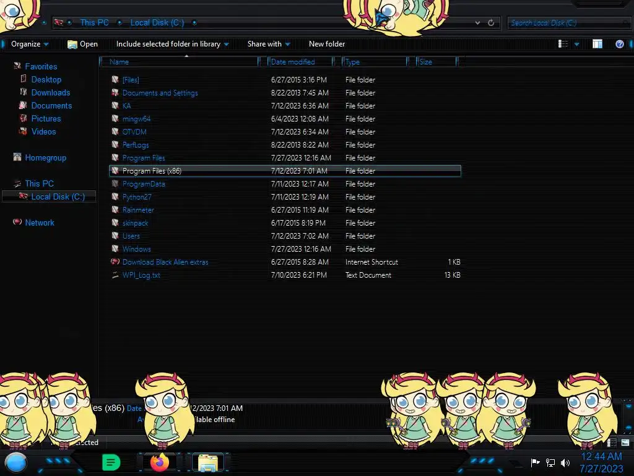Click the [Files] folder icon
Image resolution: width=634 pixels, height=476 pixels.
[x=115, y=79]
